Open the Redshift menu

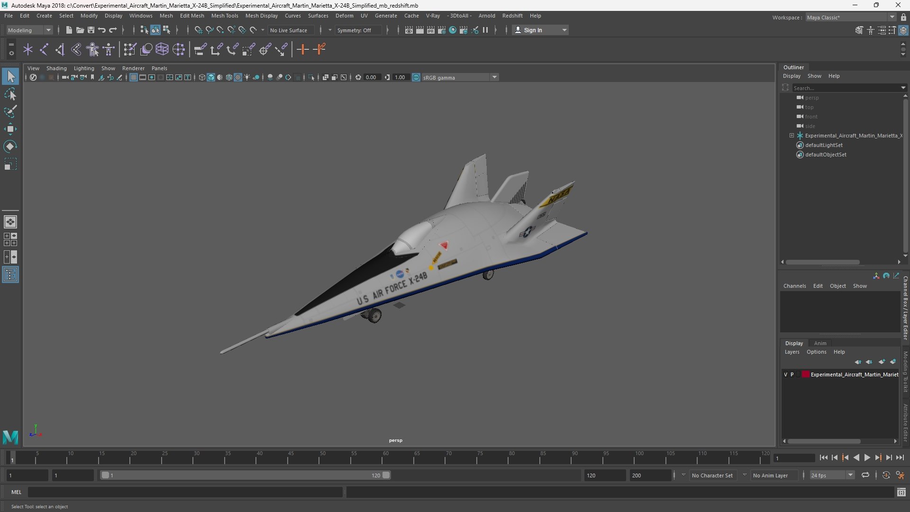tap(512, 16)
